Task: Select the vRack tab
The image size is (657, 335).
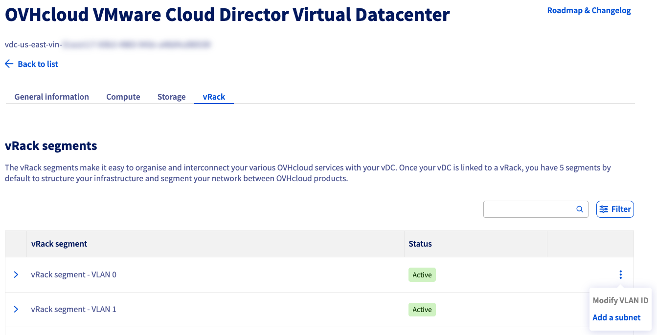Action: point(214,97)
